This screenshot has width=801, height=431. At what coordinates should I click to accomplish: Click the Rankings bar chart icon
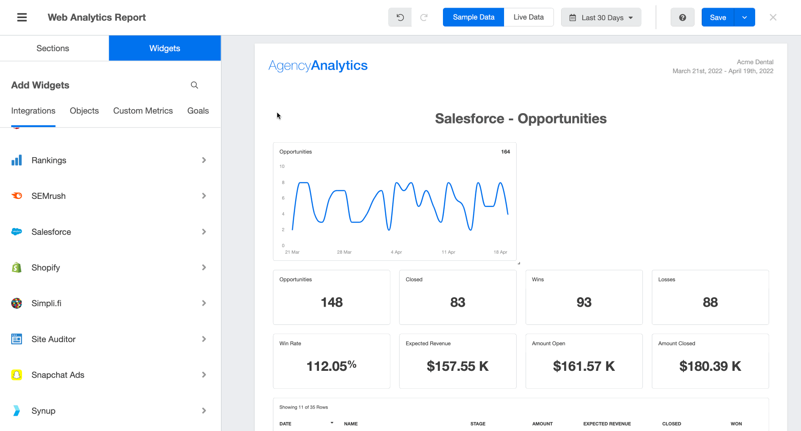pos(17,160)
